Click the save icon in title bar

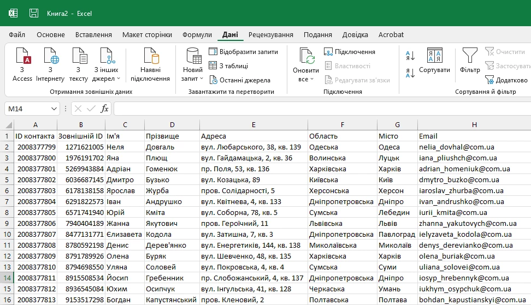(x=34, y=13)
